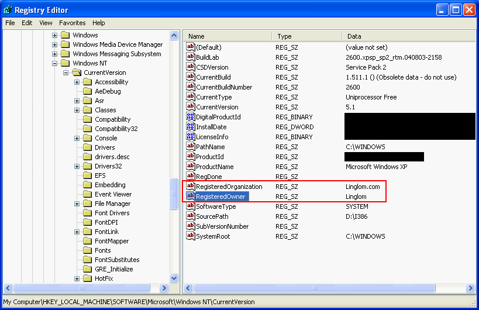Expand the Accessibility key

tap(77, 82)
